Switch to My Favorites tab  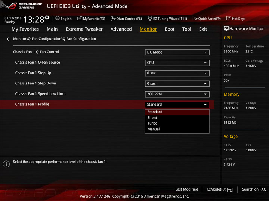[25, 29]
